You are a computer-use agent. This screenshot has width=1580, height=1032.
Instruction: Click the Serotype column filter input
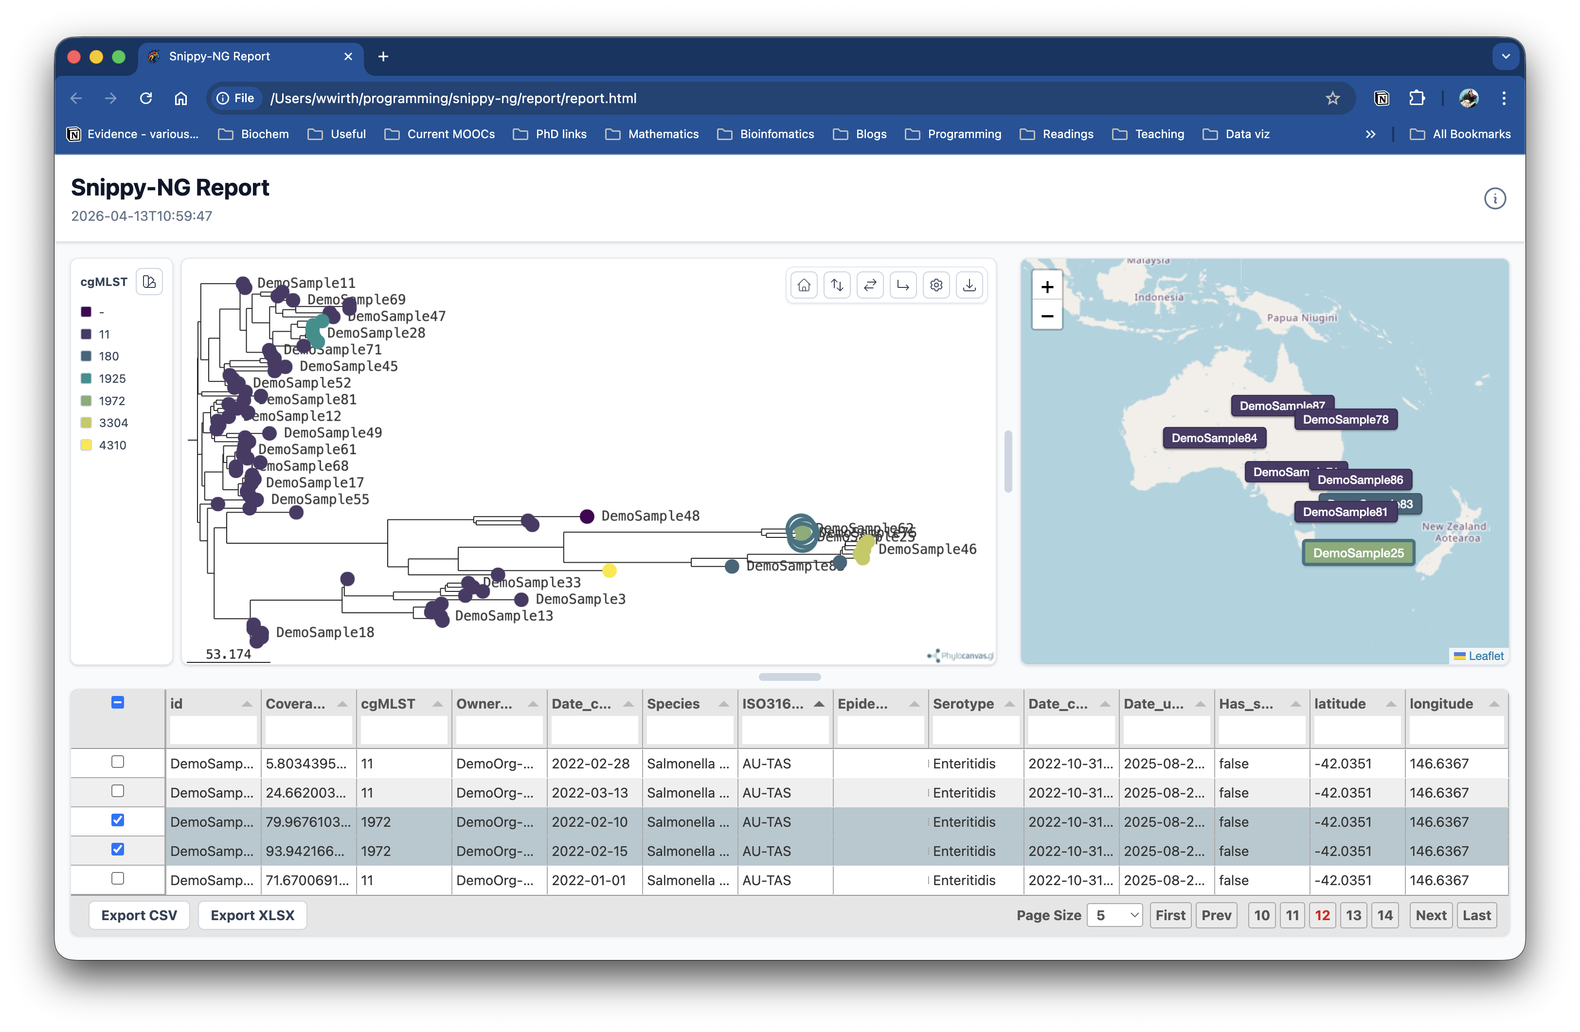[976, 730]
